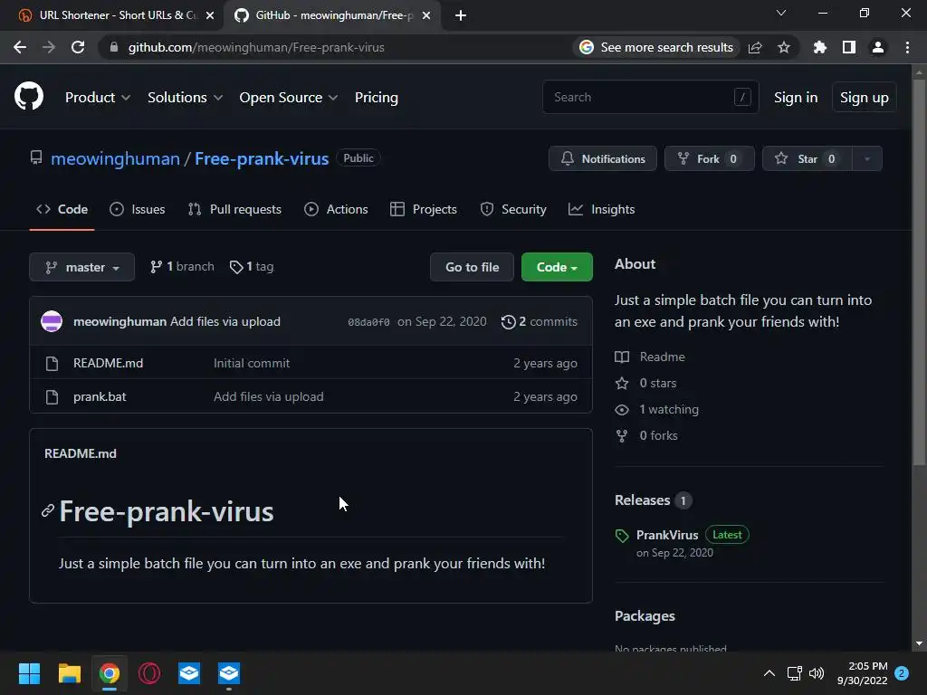Click Go to file button
Image resolution: width=927 pixels, height=695 pixels.
(x=472, y=267)
